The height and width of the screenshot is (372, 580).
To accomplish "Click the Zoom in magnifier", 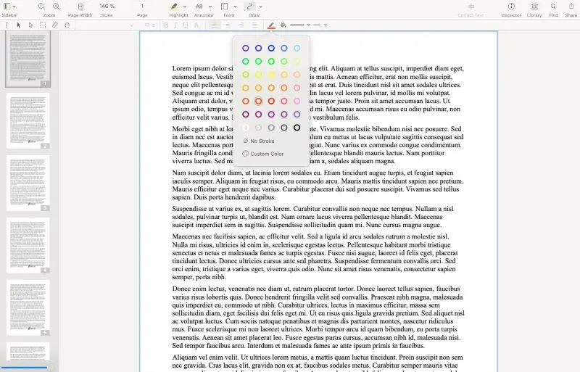I will click(x=57, y=7).
